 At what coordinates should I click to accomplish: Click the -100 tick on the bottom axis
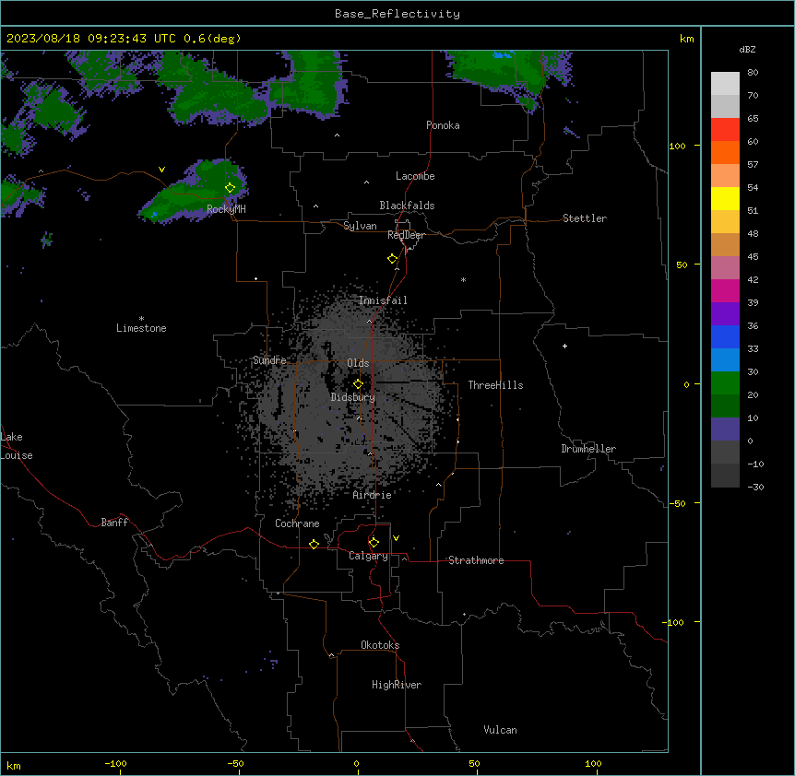tap(115, 763)
